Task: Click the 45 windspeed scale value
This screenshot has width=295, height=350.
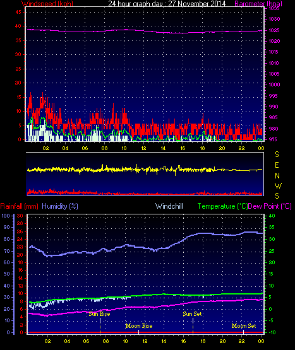Action: pos(18,12)
